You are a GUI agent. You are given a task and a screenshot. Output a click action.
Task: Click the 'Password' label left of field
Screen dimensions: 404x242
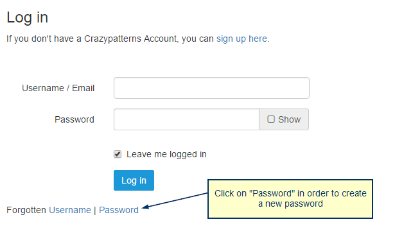[75, 119]
